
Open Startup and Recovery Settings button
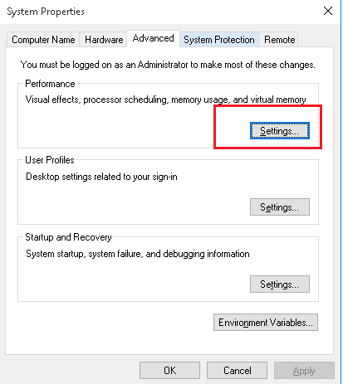click(280, 284)
